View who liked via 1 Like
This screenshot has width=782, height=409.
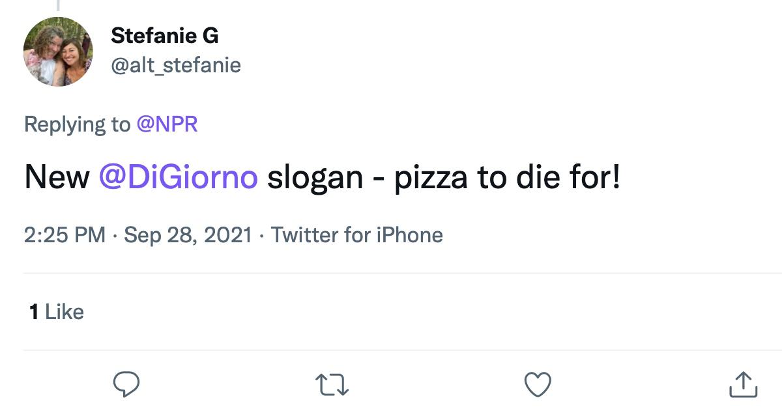[x=57, y=312]
